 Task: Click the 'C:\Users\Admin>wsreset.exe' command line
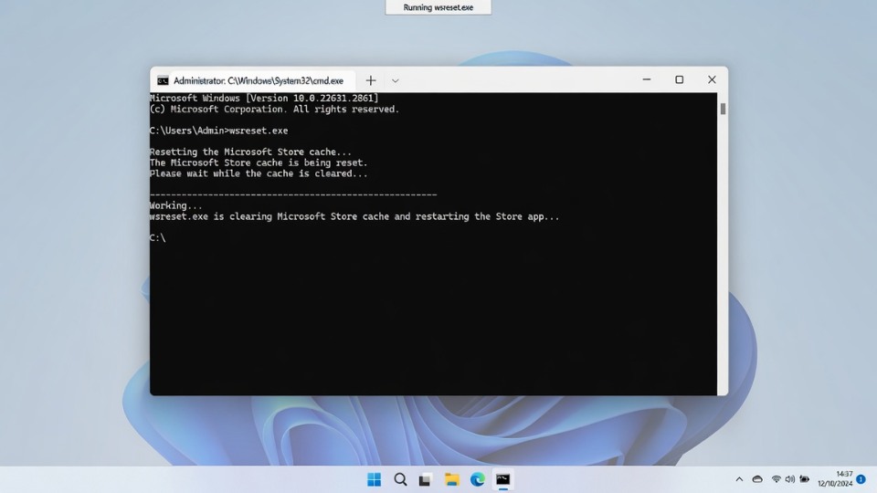218,131
